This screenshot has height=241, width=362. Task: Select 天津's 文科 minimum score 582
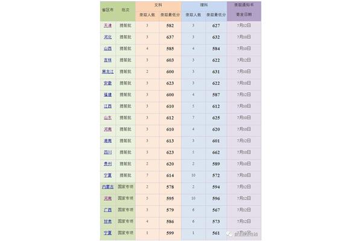point(170,25)
